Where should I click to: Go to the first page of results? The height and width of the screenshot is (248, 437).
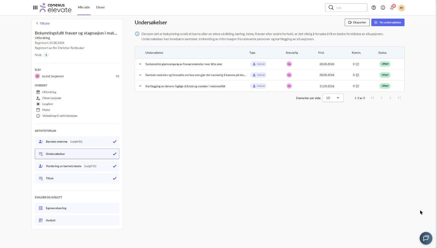(372, 98)
